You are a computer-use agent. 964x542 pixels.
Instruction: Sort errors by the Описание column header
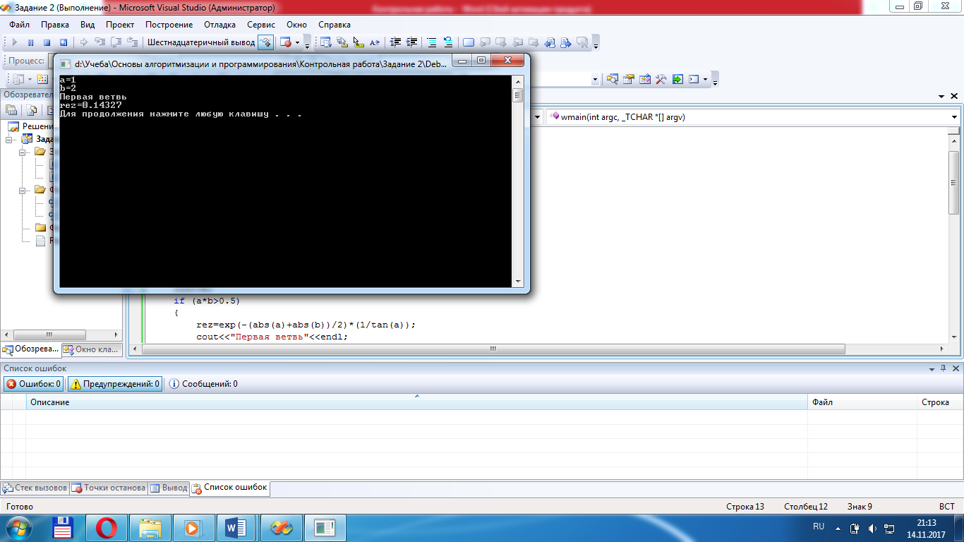coord(49,402)
